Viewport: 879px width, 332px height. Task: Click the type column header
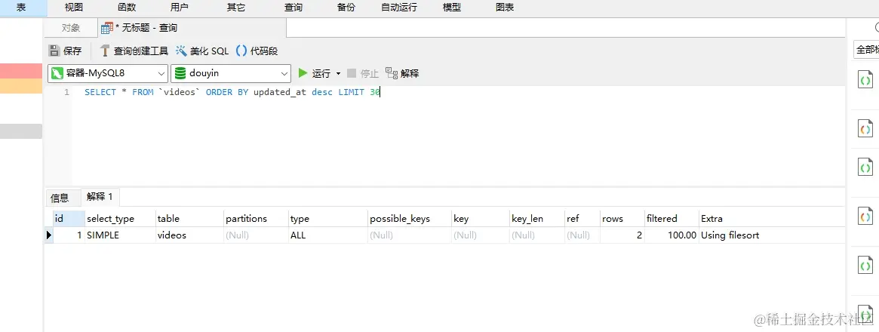pos(328,219)
